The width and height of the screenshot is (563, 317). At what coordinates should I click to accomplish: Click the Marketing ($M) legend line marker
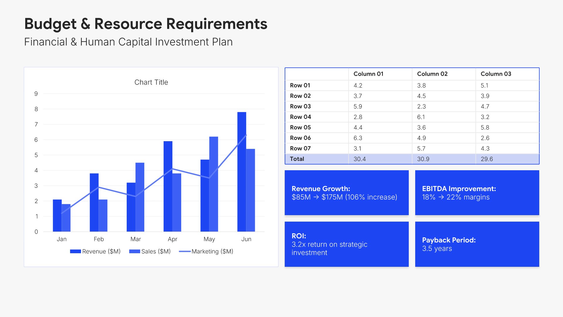pyautogui.click(x=185, y=252)
